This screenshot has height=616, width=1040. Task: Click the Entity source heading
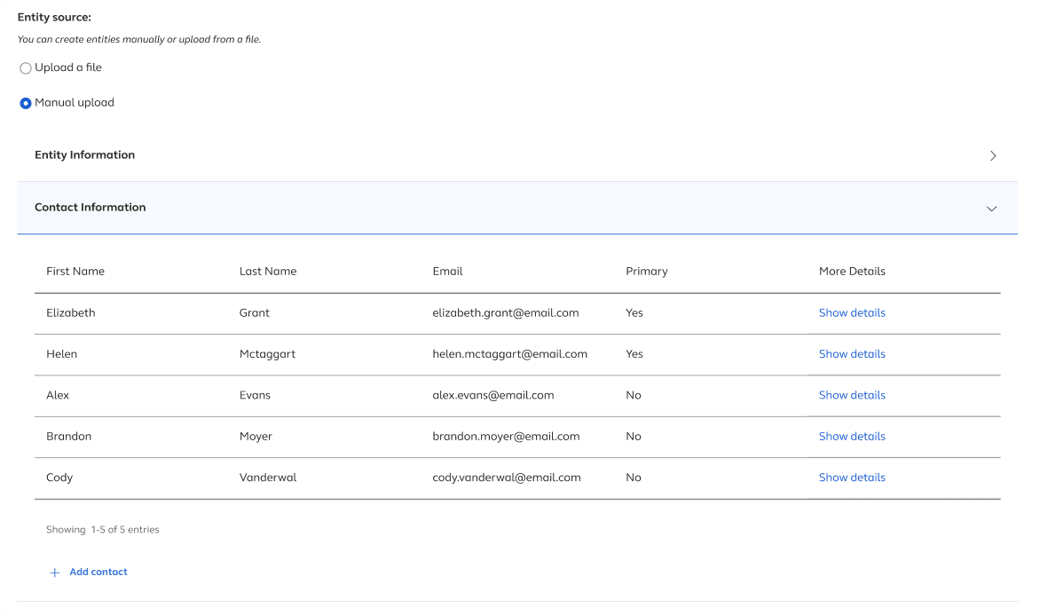[x=54, y=17]
